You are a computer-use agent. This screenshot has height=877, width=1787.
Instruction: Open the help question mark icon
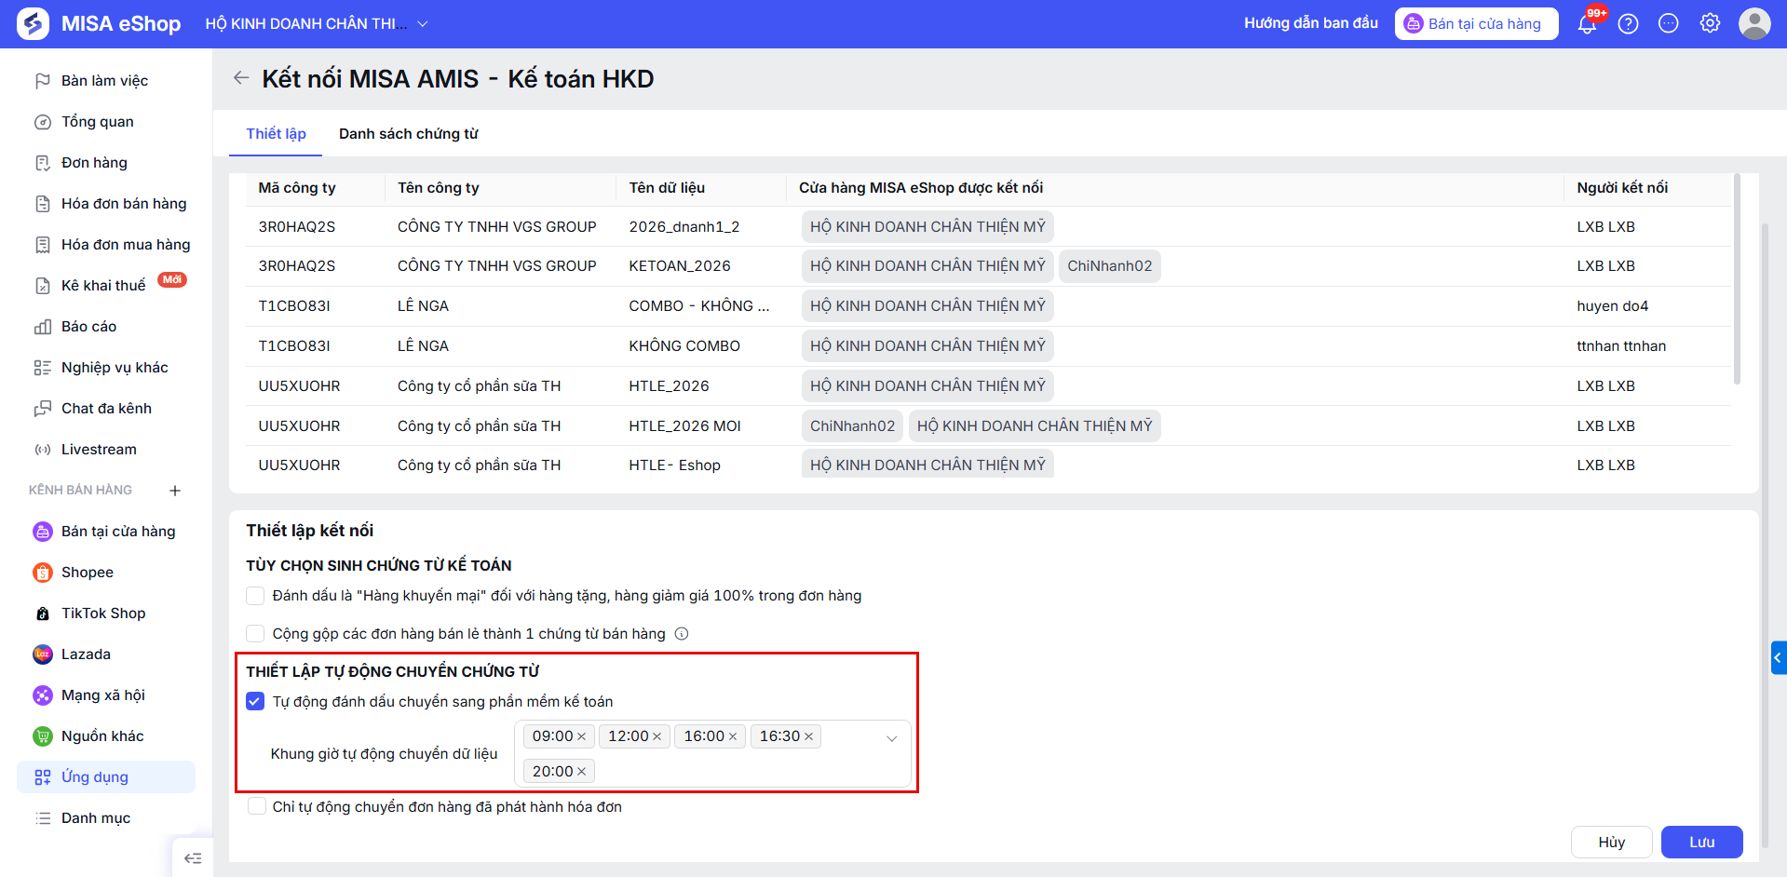click(x=1628, y=24)
